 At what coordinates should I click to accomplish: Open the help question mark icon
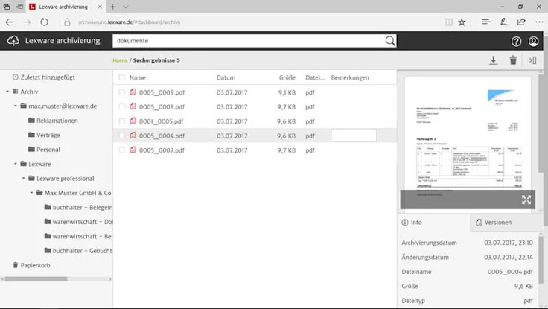(x=516, y=41)
